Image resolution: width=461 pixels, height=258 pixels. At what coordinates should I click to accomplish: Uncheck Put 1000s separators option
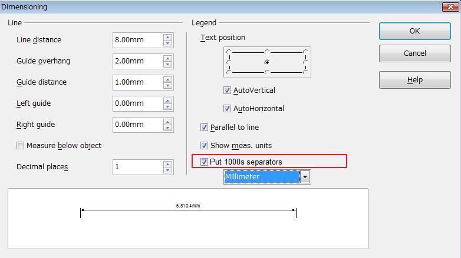205,162
